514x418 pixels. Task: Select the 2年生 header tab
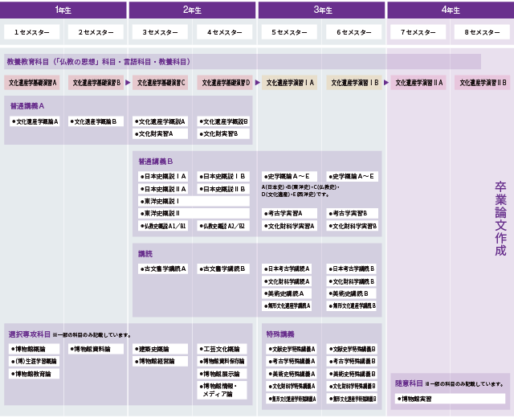192,10
